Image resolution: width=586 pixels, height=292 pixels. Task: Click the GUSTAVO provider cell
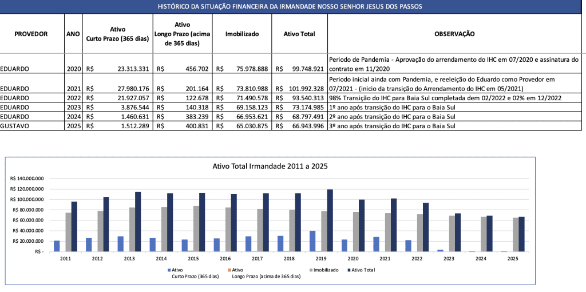tap(15, 125)
